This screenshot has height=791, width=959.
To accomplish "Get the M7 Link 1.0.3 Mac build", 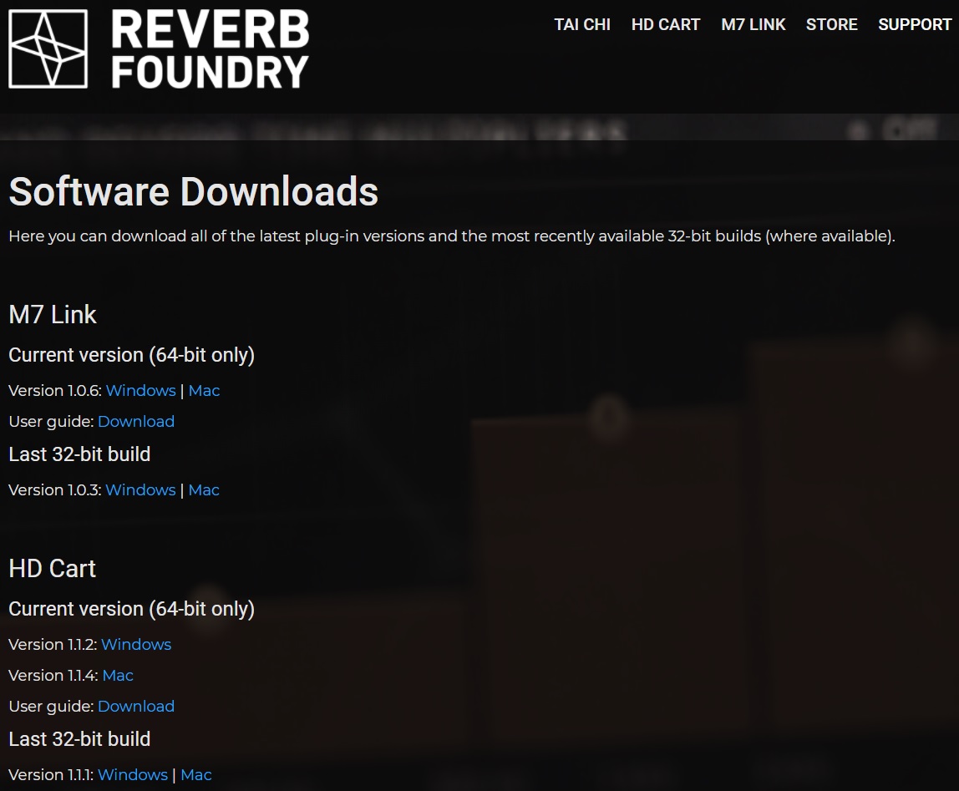I will (x=203, y=489).
